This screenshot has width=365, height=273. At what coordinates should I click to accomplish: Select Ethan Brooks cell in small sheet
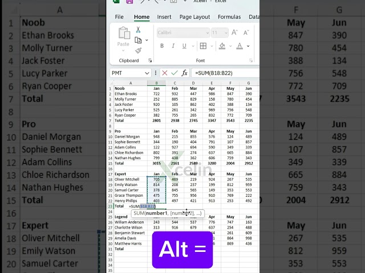131,94
